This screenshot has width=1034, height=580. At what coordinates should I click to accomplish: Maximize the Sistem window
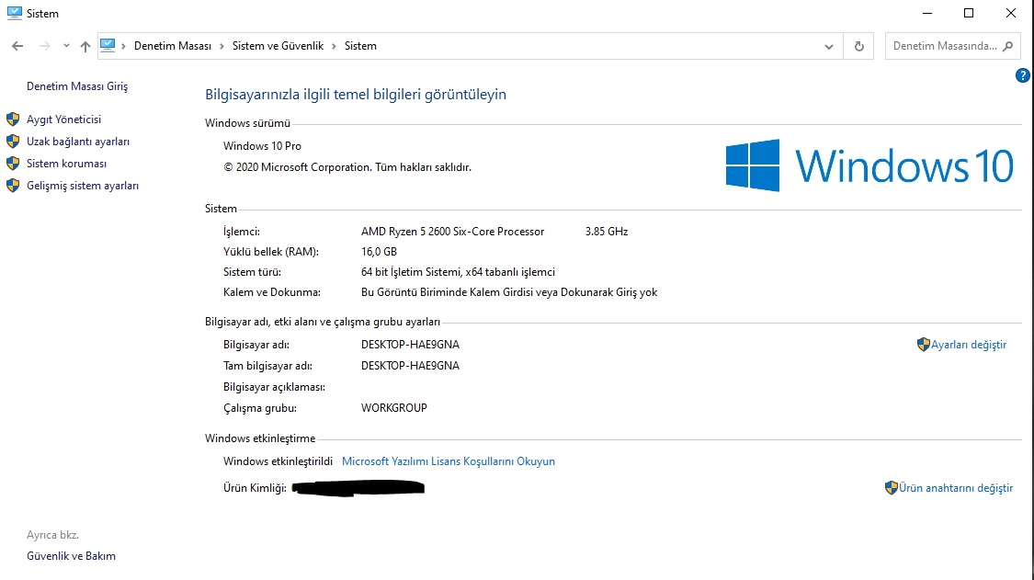(969, 13)
